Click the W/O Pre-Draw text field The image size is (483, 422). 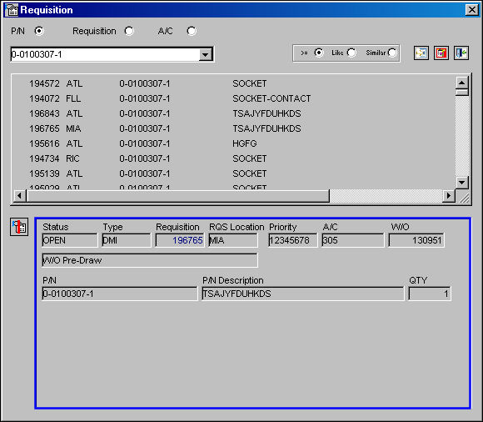point(150,260)
